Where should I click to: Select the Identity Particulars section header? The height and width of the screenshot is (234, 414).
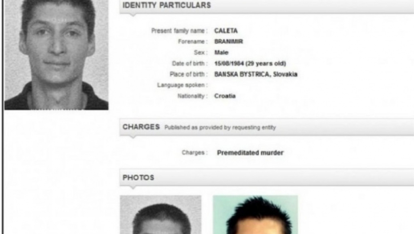pyautogui.click(x=267, y=6)
